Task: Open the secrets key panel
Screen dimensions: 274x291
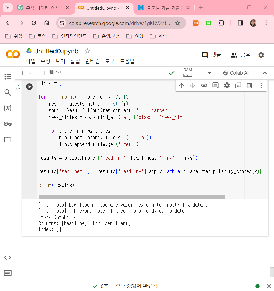Action: [x=8, y=124]
